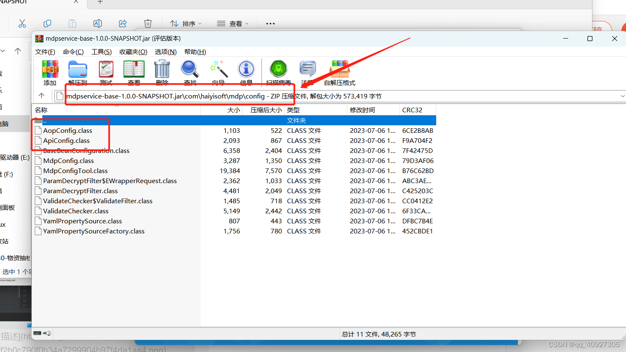Select the 驱动器 (E:) item in Explorer sidebar
626x352 pixels.
(15, 158)
